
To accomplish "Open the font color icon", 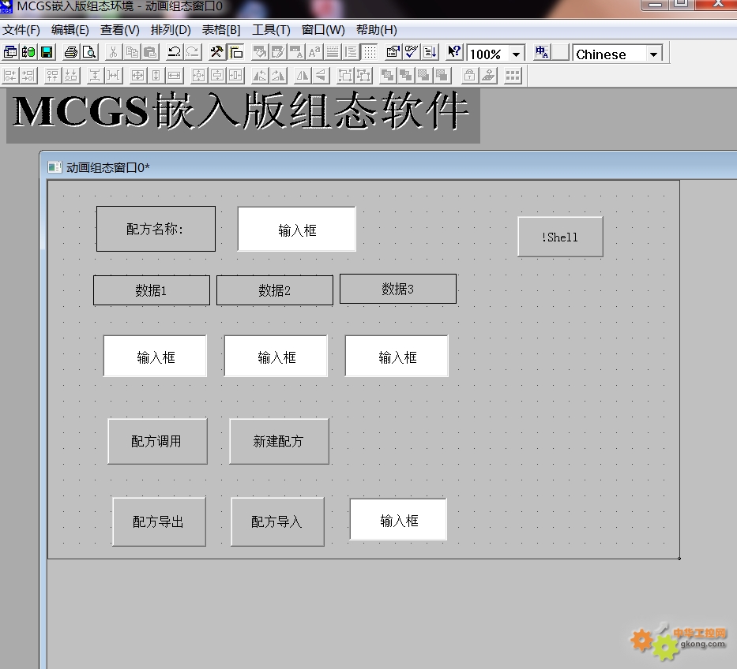I will tap(296, 52).
